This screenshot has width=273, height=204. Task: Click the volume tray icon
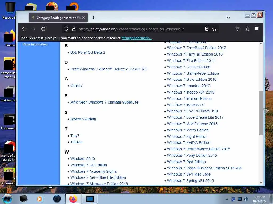(x=246, y=199)
